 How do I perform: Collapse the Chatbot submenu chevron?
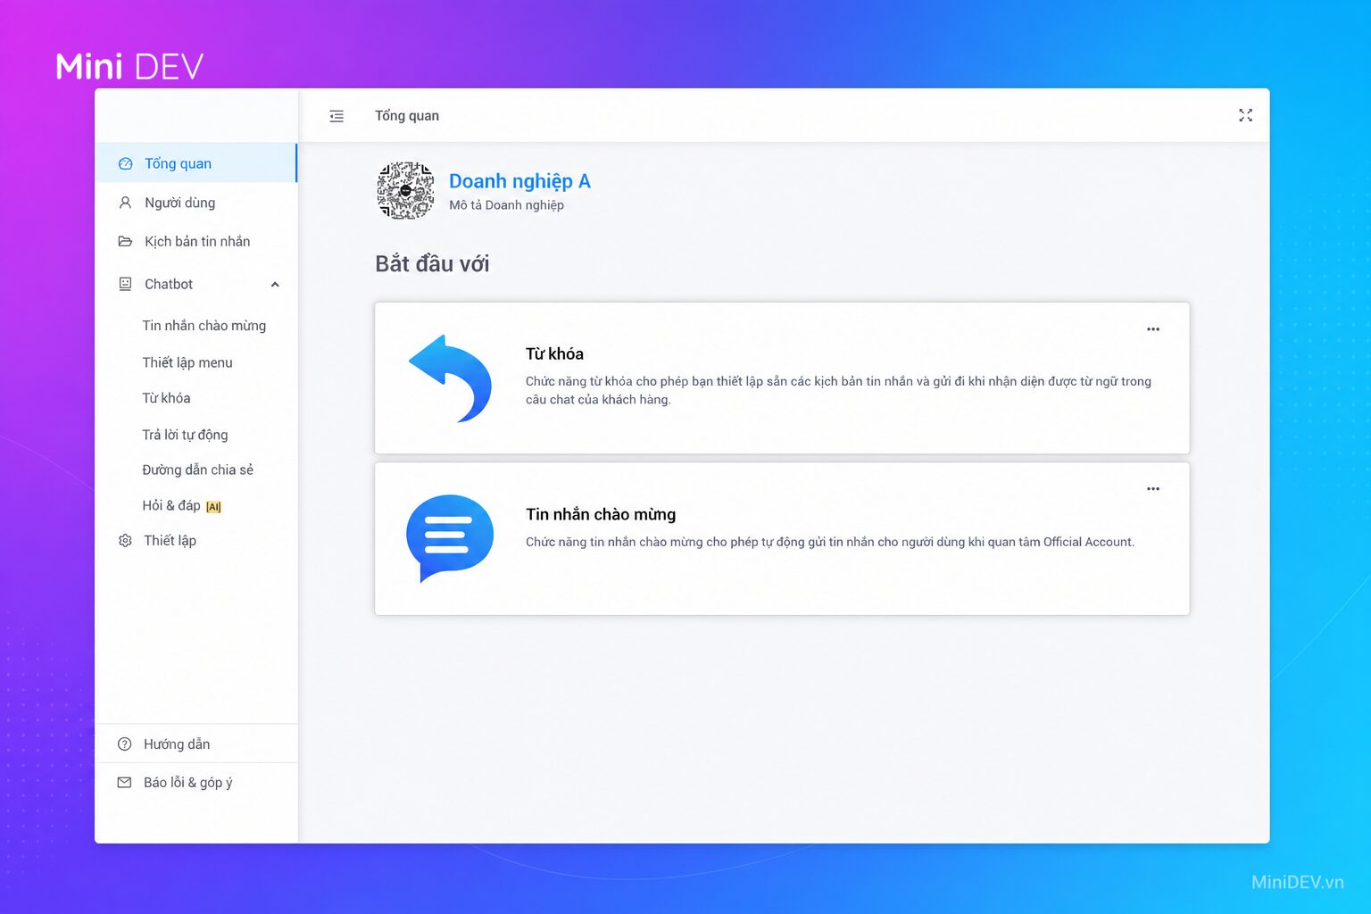point(275,285)
